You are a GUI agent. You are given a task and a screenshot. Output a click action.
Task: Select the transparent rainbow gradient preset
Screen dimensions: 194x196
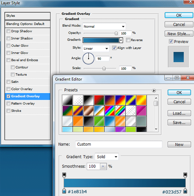coord(120,110)
